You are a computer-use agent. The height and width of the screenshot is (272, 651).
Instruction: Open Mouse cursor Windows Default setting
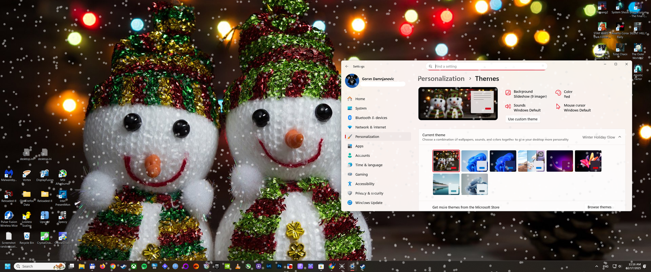(x=574, y=108)
